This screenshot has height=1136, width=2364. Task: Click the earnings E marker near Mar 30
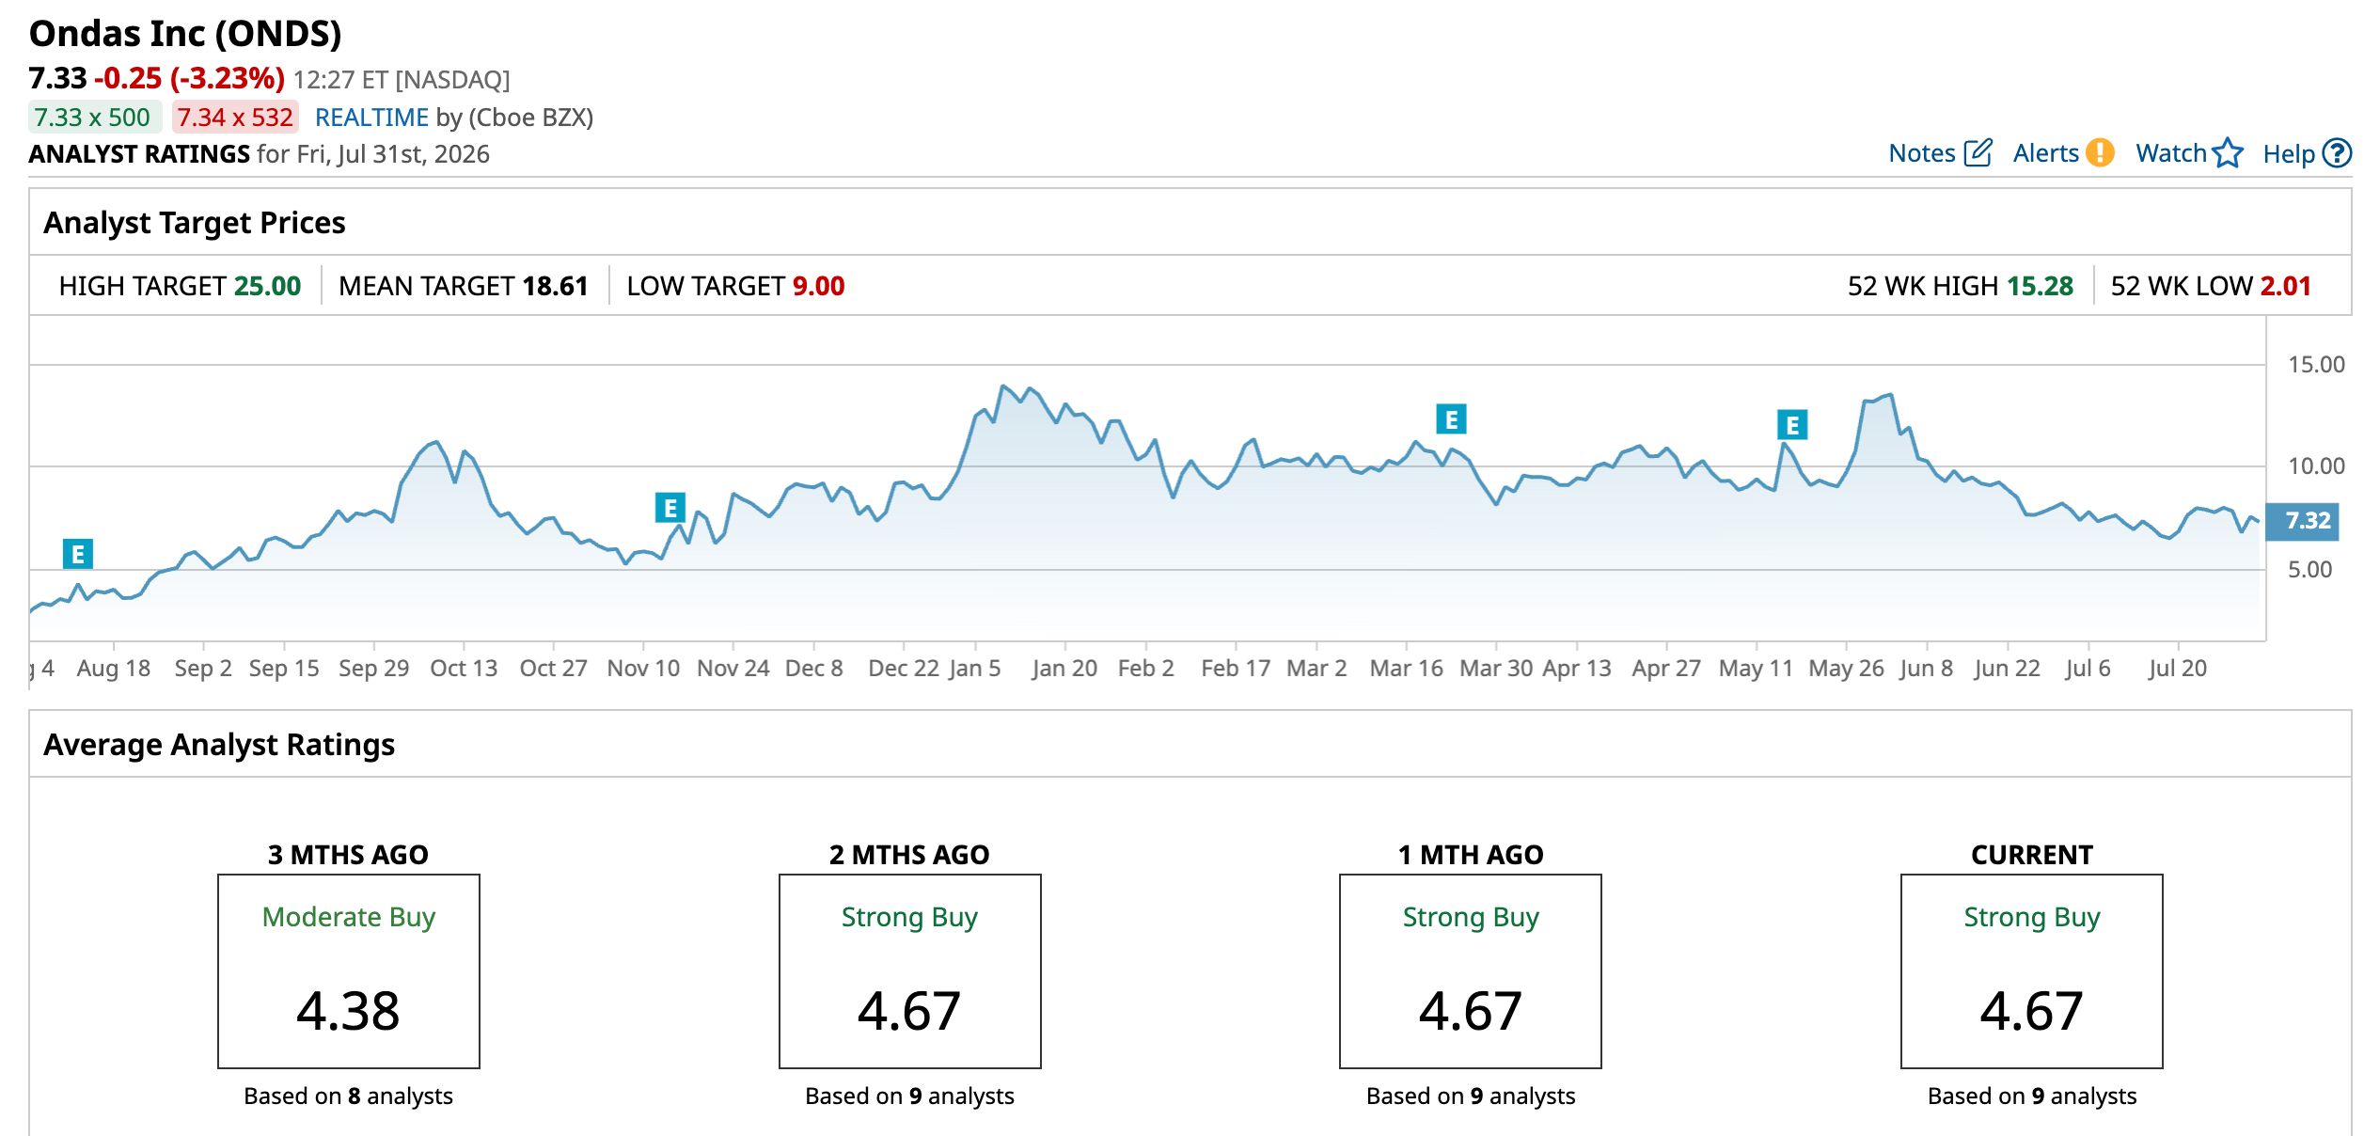point(1452,418)
